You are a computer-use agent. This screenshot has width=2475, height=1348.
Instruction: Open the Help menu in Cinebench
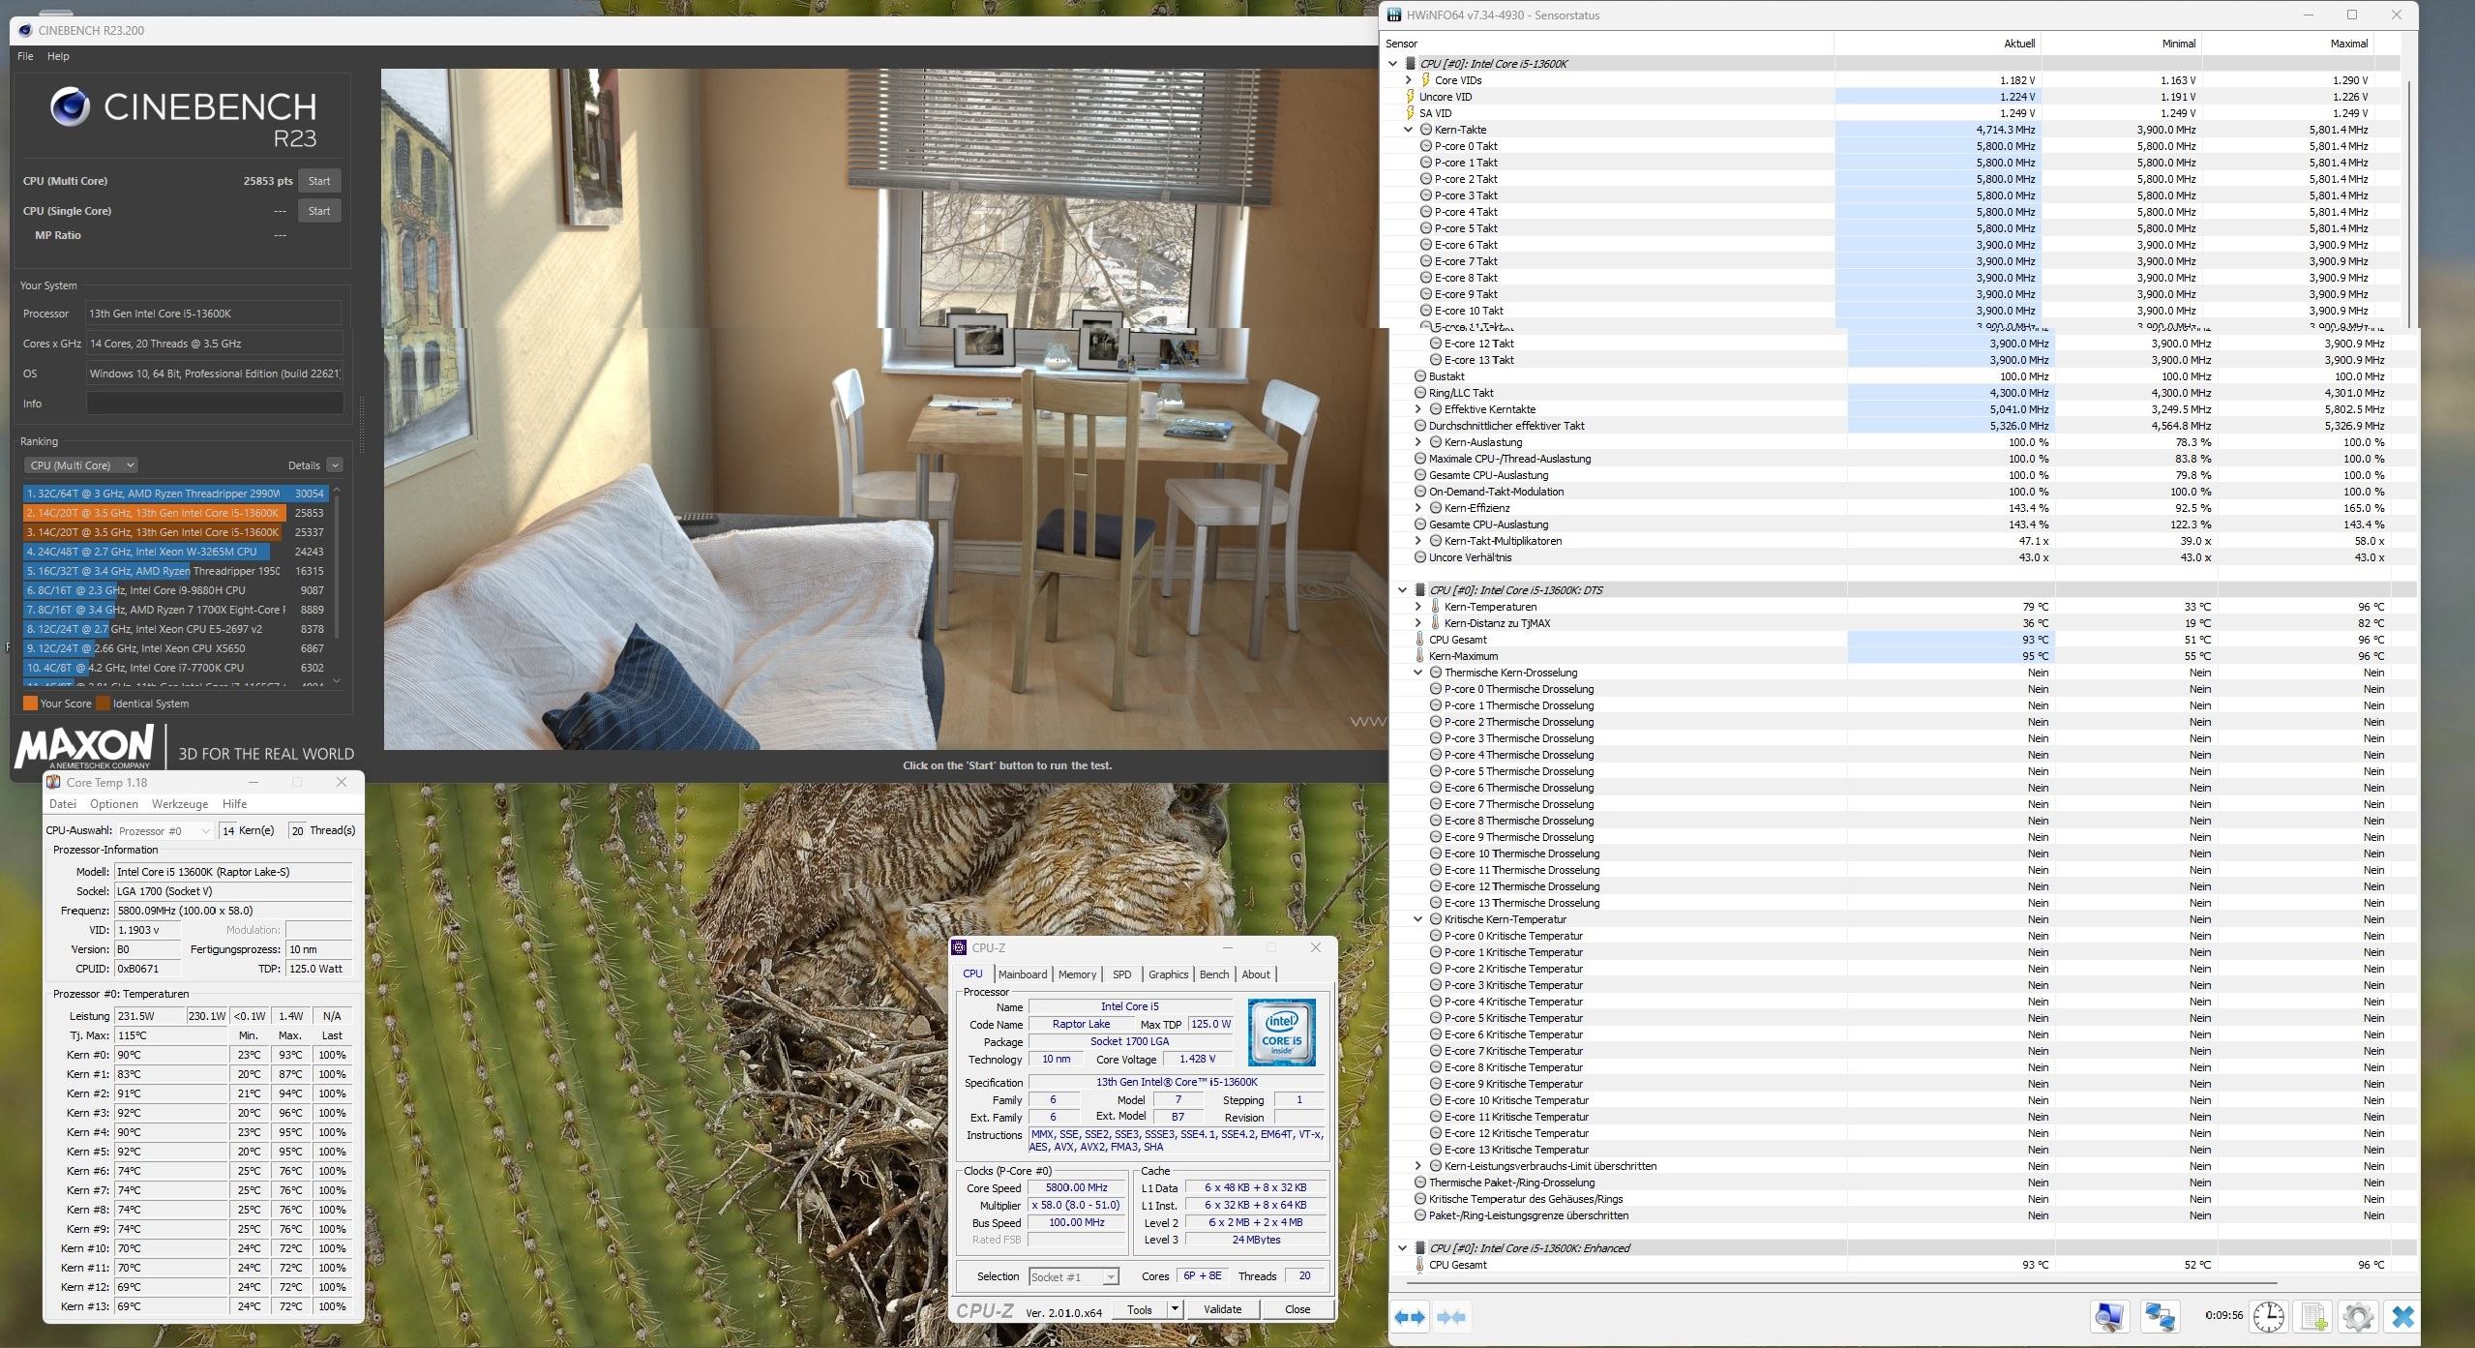click(58, 56)
